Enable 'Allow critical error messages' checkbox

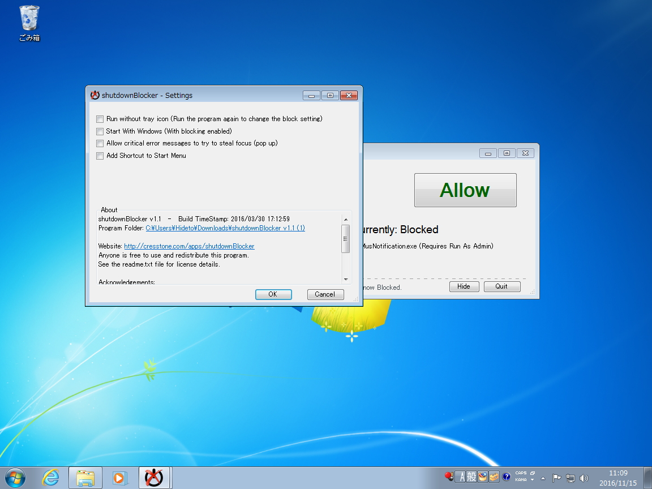(100, 143)
